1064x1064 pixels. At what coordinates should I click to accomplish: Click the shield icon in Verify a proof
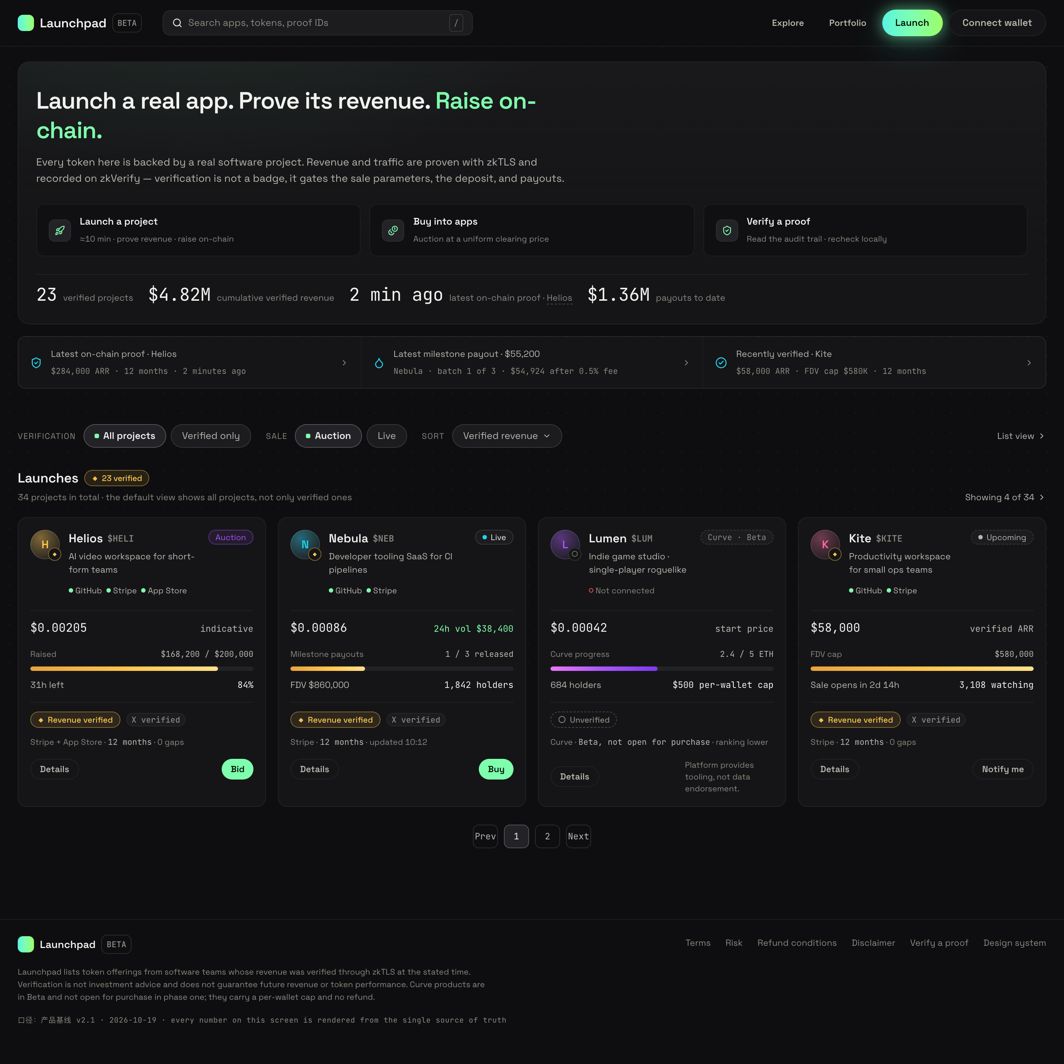(x=727, y=230)
